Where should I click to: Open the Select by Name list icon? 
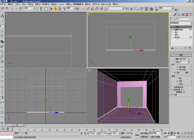42,9
